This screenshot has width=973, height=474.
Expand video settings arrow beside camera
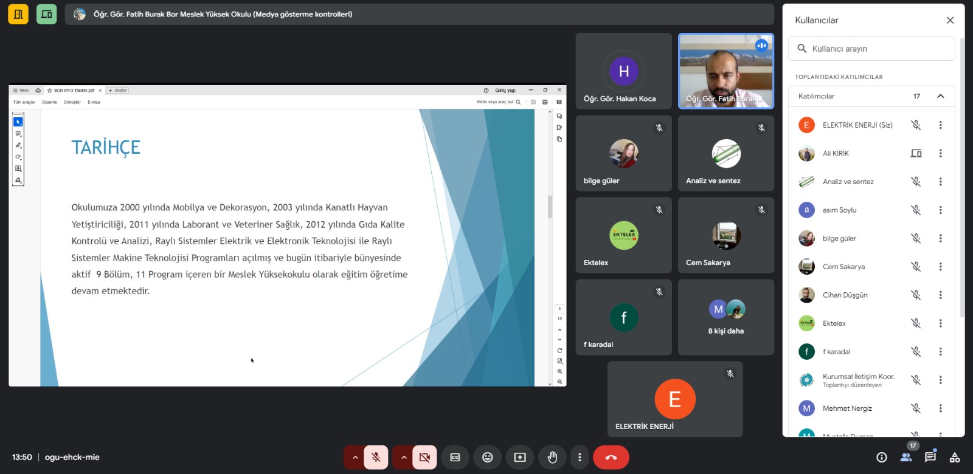point(404,458)
